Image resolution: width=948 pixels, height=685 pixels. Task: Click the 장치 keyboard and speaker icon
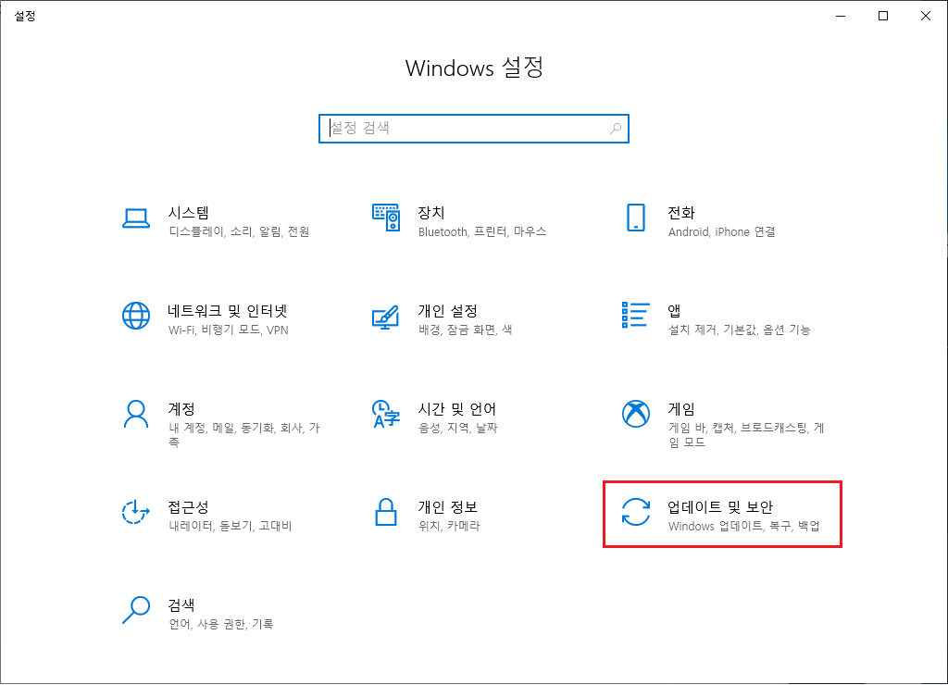coord(386,218)
